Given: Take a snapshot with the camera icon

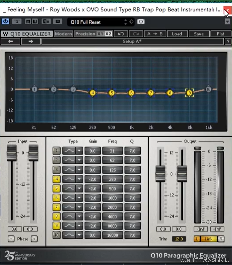Looking at the screenshot, I should point(141,21).
